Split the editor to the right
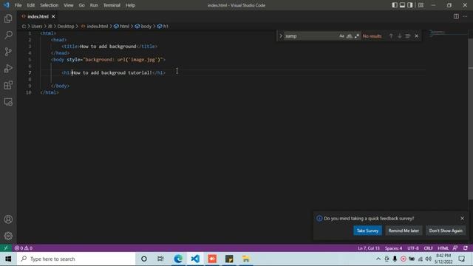Screen dimensions: 473x266 [456, 16]
